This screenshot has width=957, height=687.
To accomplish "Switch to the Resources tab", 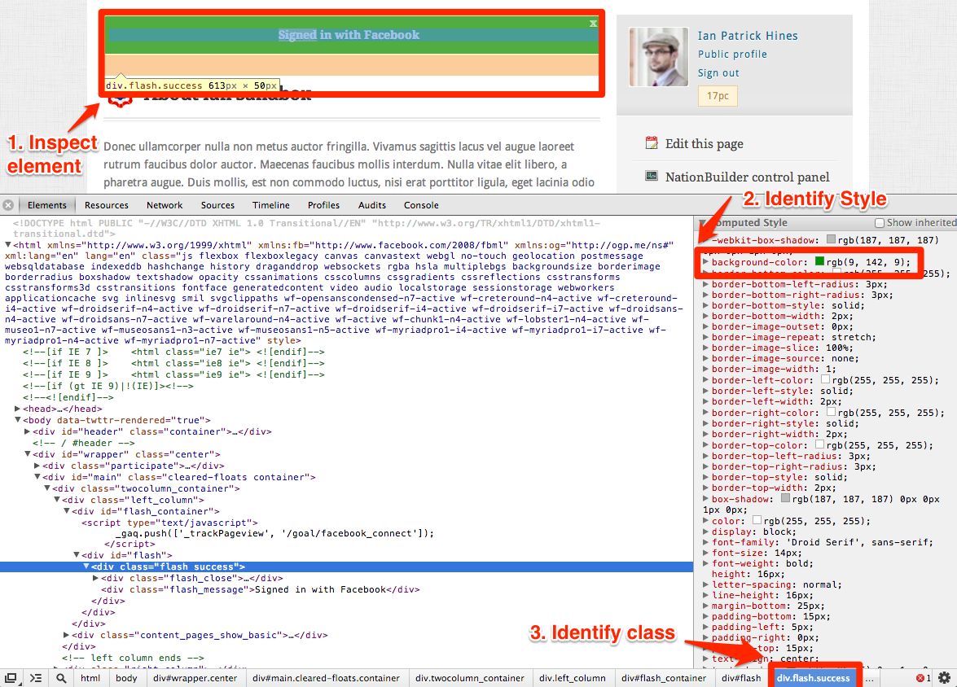I will point(106,205).
